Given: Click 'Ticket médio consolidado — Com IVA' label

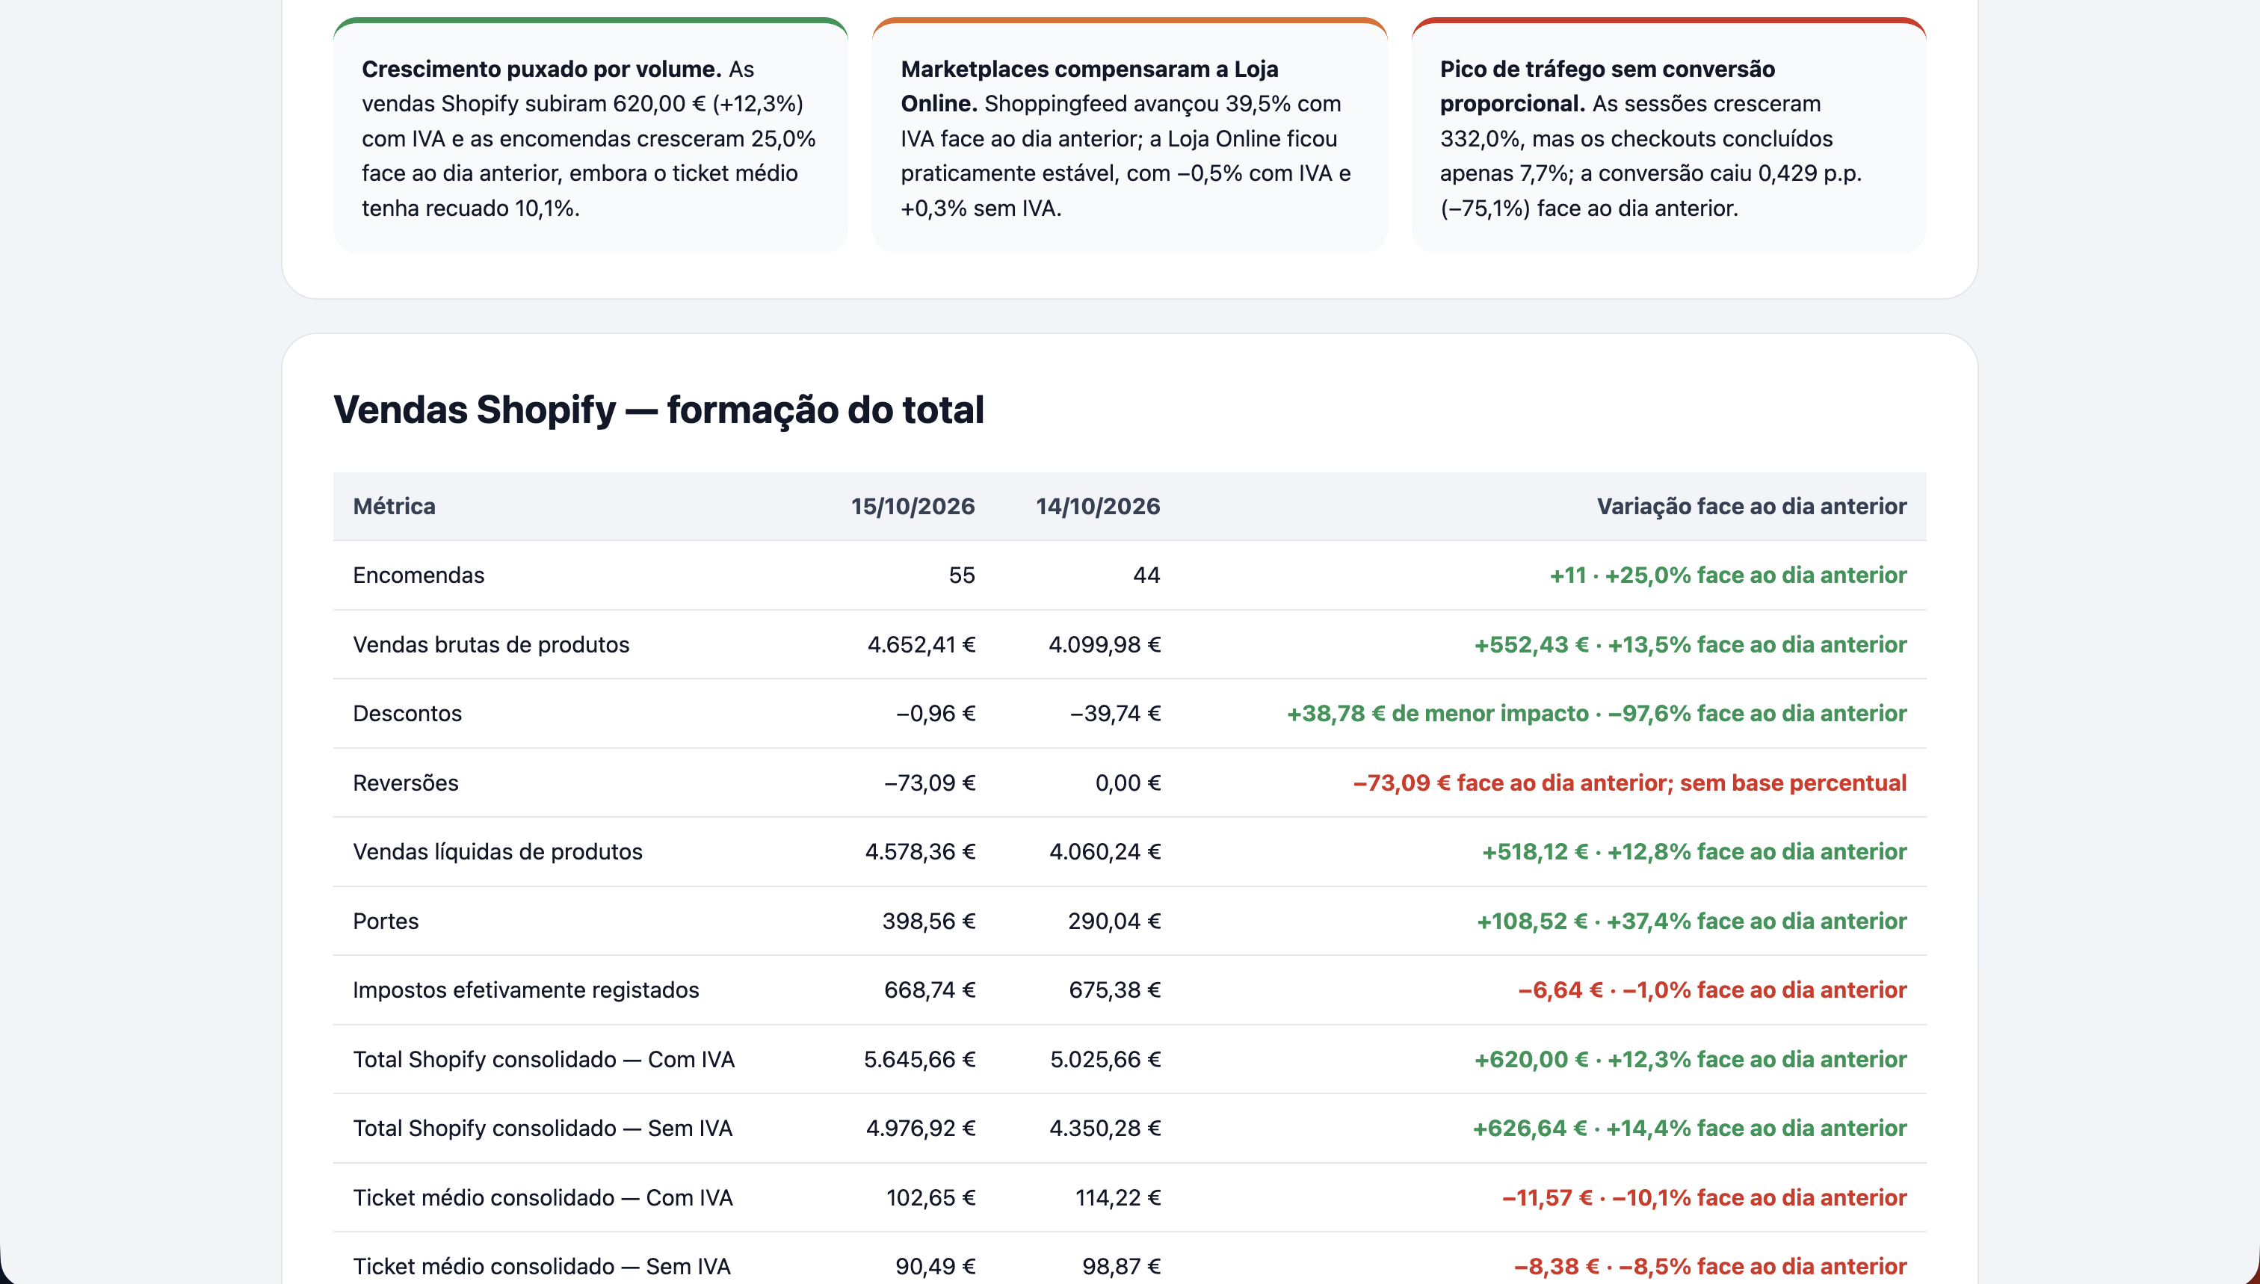Looking at the screenshot, I should pyautogui.click(x=543, y=1199).
